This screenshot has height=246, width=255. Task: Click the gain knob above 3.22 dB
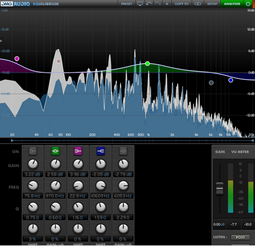(x=33, y=164)
